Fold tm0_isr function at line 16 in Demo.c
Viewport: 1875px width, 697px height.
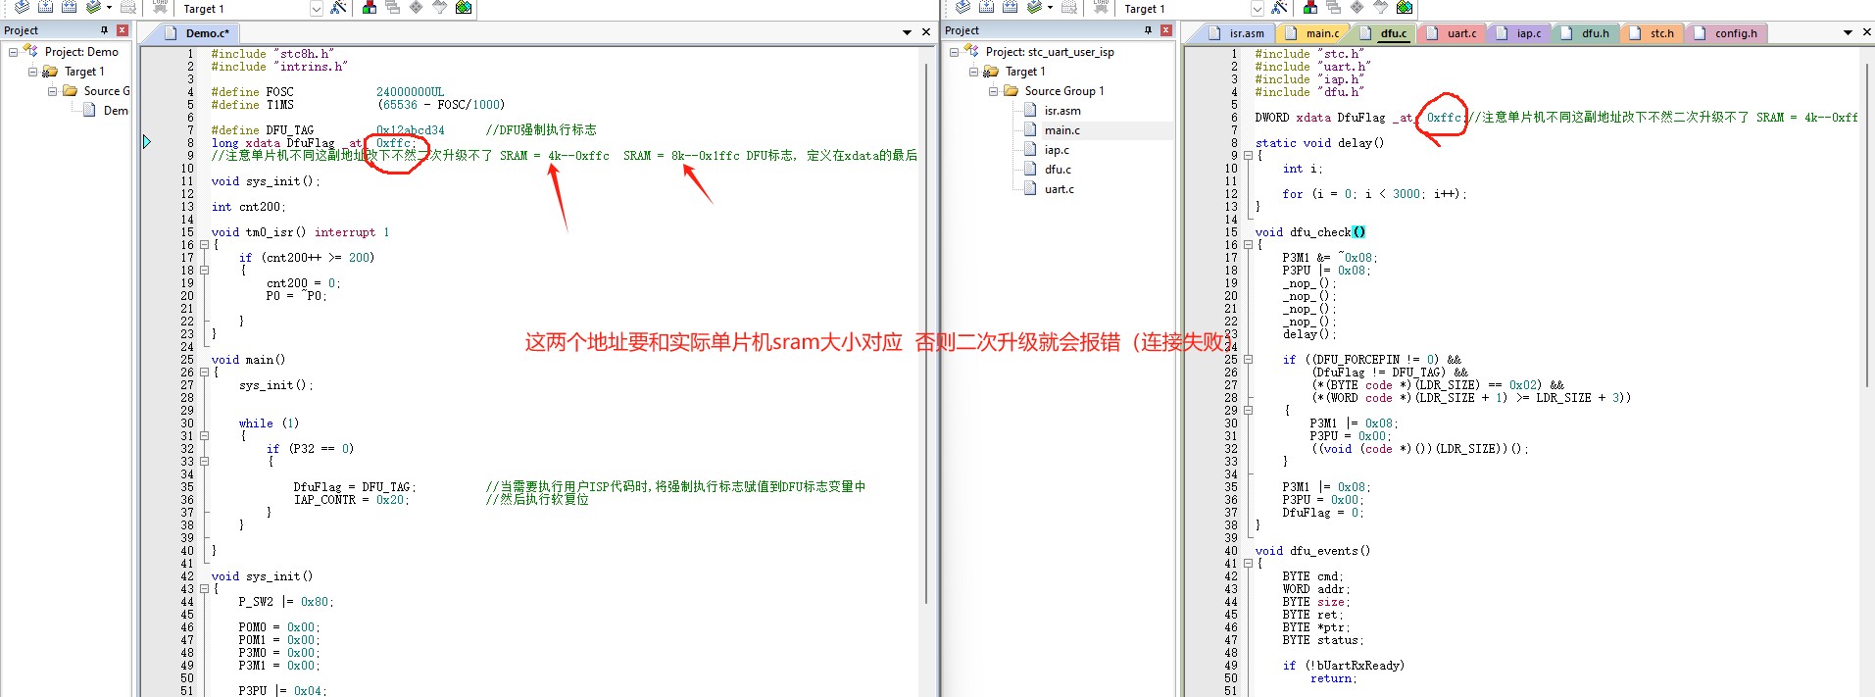pyautogui.click(x=204, y=245)
